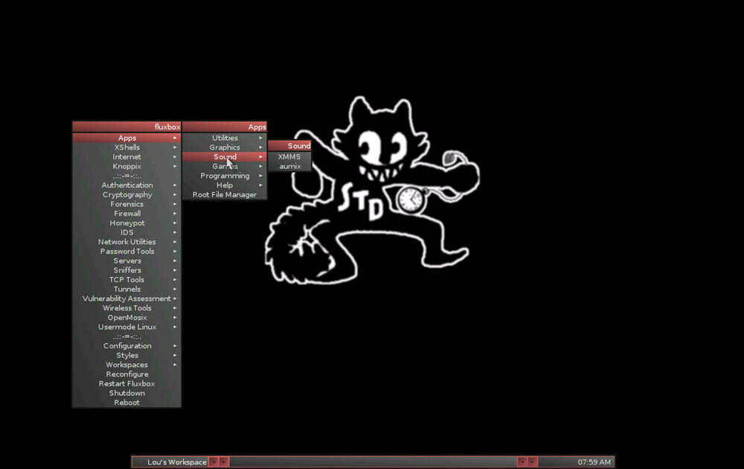Open aumix from the Sound submenu
Image resolution: width=744 pixels, height=469 pixels.
click(289, 166)
